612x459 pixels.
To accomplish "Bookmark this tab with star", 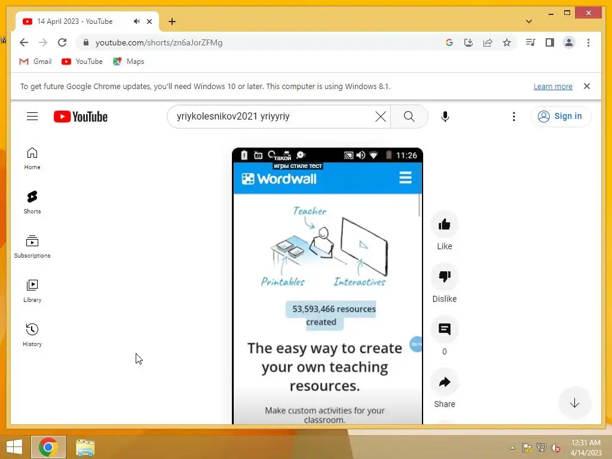I will coord(507,42).
